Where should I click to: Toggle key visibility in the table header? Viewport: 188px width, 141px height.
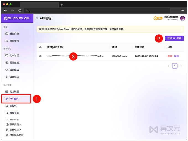pyautogui.click(x=40, y=47)
